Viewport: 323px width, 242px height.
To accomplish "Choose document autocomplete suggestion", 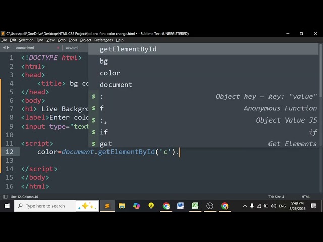I will pos(203,85).
